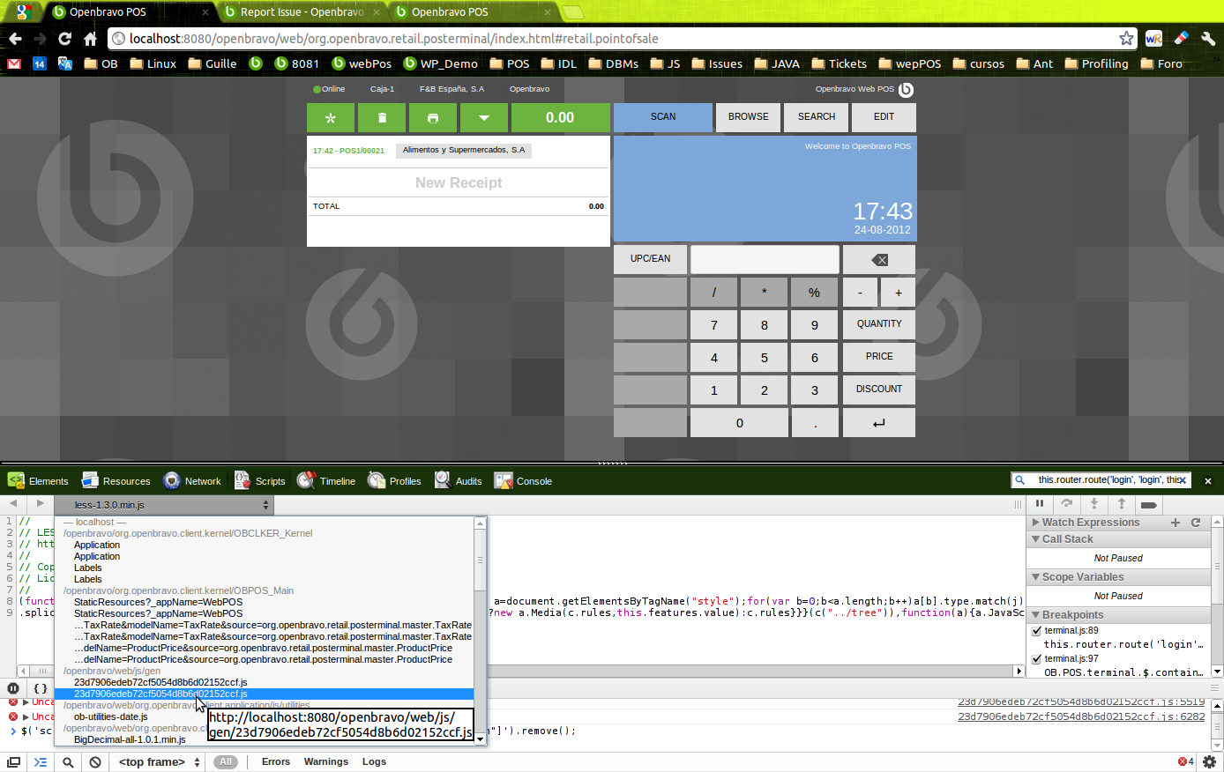Toggle the terminal.js:97 breakpoint checkbox
The width and height of the screenshot is (1224, 772).
1037,659
